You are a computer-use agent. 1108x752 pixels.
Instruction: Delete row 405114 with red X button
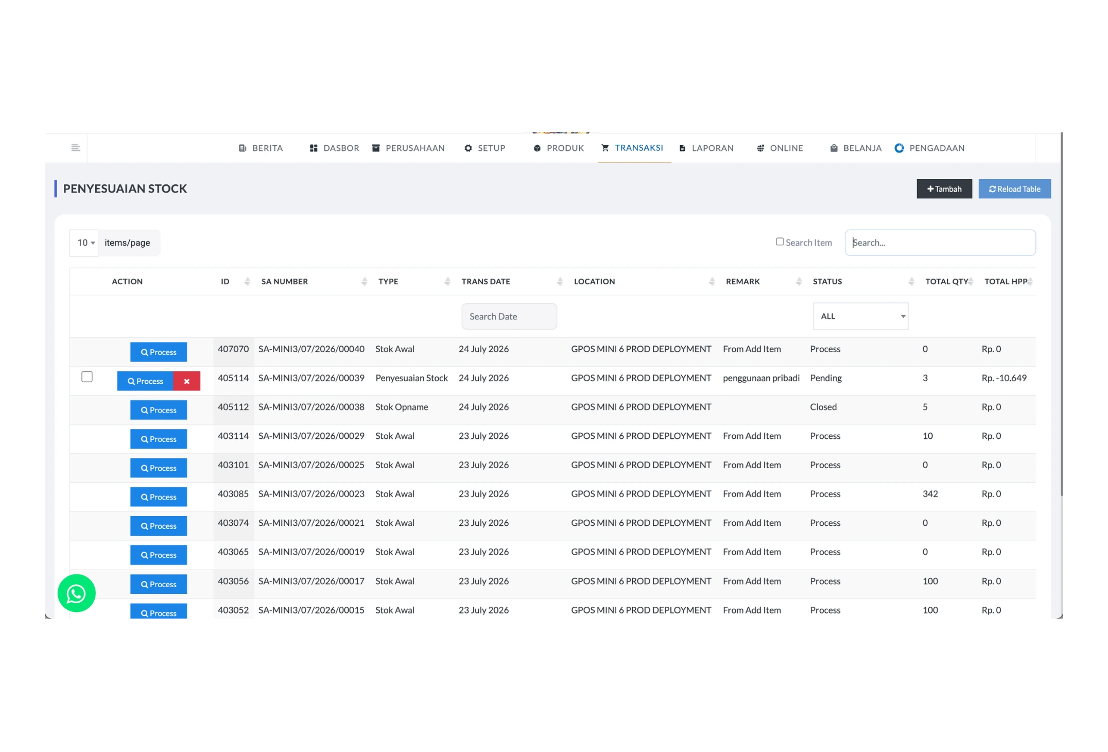click(x=186, y=381)
